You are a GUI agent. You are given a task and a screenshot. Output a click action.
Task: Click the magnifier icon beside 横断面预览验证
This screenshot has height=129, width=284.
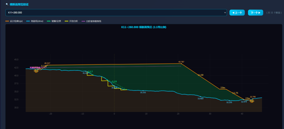[x=7, y=4]
